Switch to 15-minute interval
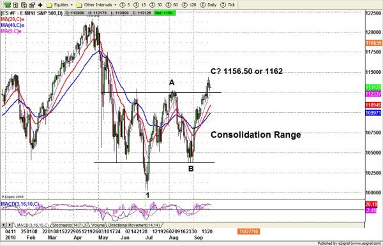This screenshot has height=246, width=383. [x=140, y=5]
